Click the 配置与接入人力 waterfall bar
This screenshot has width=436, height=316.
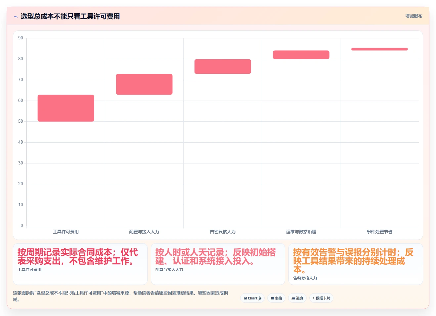(x=144, y=84)
